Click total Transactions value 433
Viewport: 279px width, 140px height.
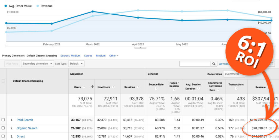click(x=241, y=99)
